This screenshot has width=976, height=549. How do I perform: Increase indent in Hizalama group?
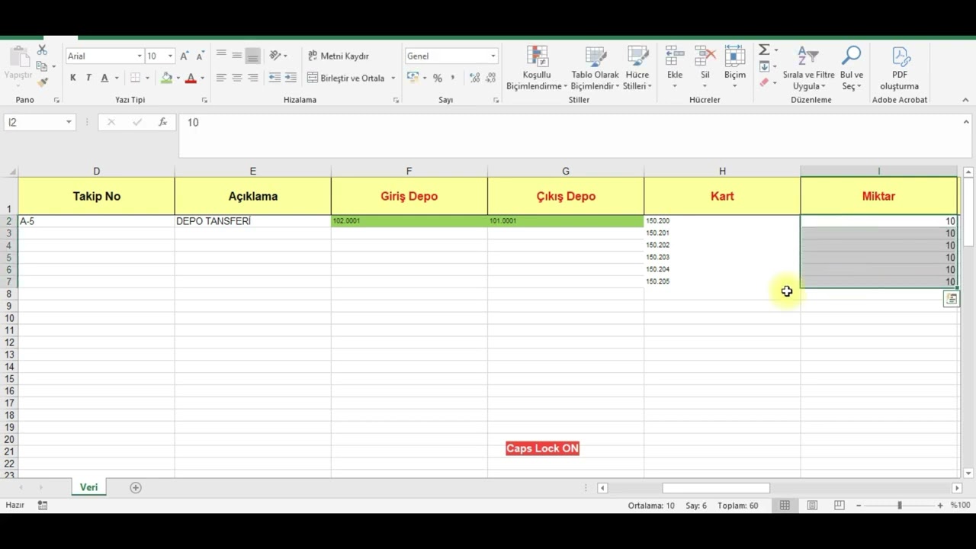[291, 78]
